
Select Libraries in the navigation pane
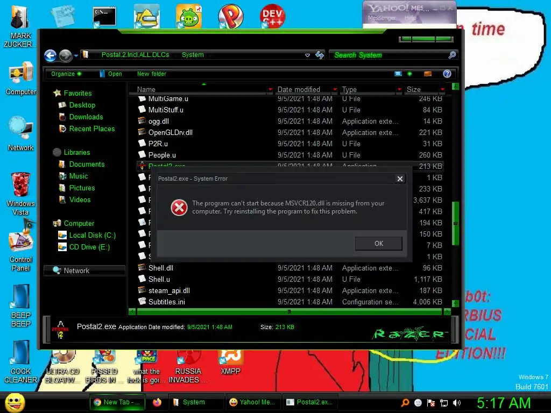(76, 152)
